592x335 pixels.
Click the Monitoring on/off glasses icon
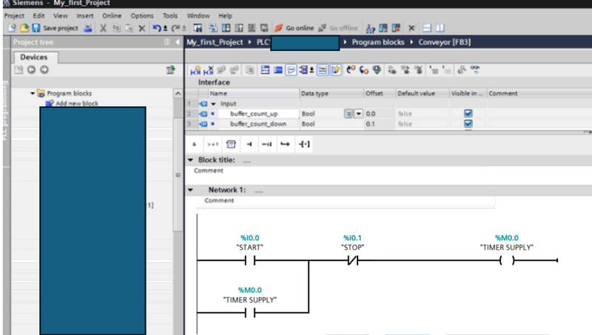475,70
